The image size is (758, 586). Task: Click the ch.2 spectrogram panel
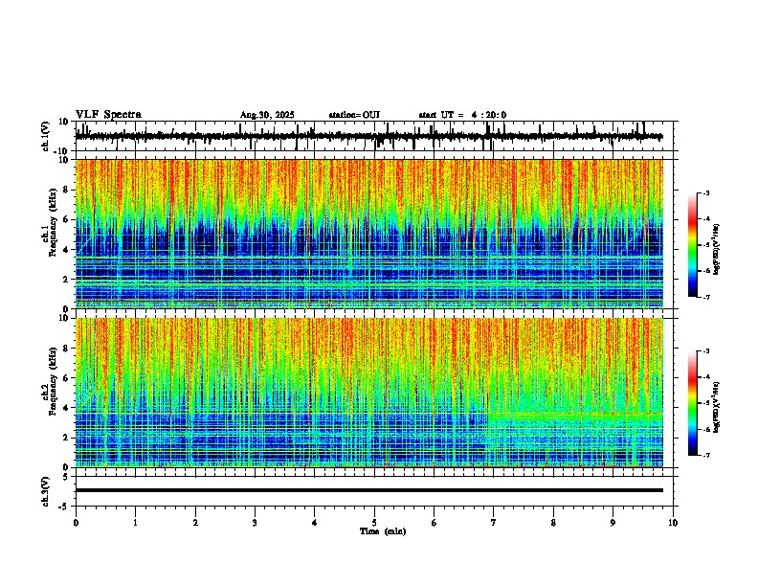369,393
